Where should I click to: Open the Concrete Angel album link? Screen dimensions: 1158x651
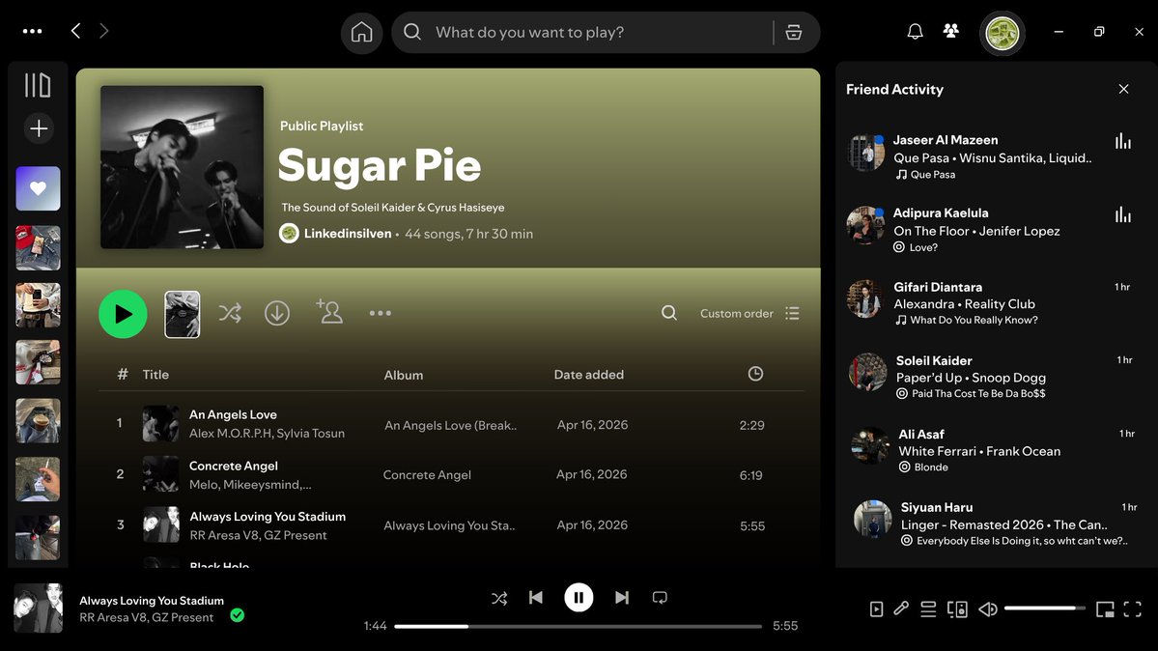(427, 475)
